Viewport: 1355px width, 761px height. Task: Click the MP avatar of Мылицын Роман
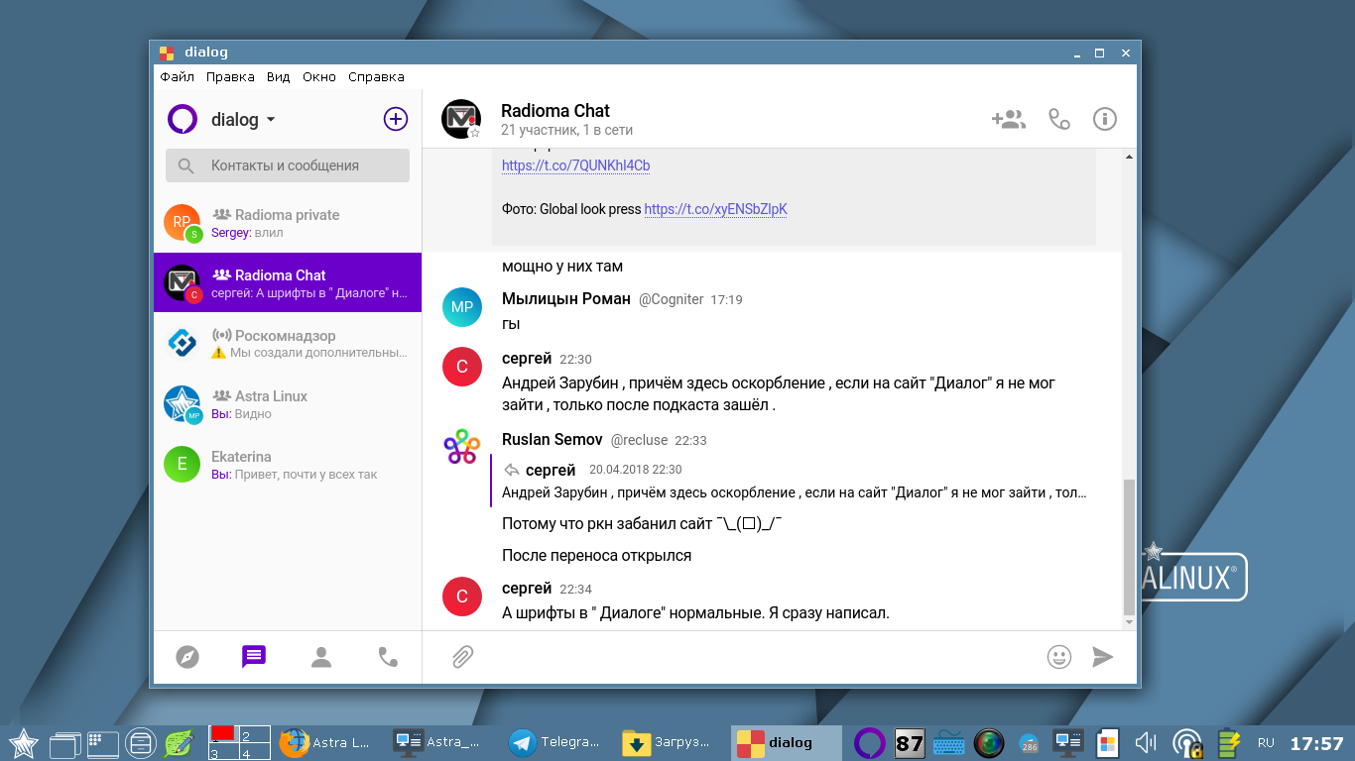coord(462,307)
